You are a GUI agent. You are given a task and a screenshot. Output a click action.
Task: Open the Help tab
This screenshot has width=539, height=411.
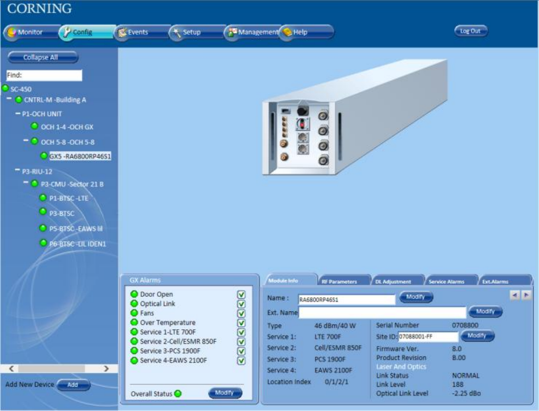point(307,32)
